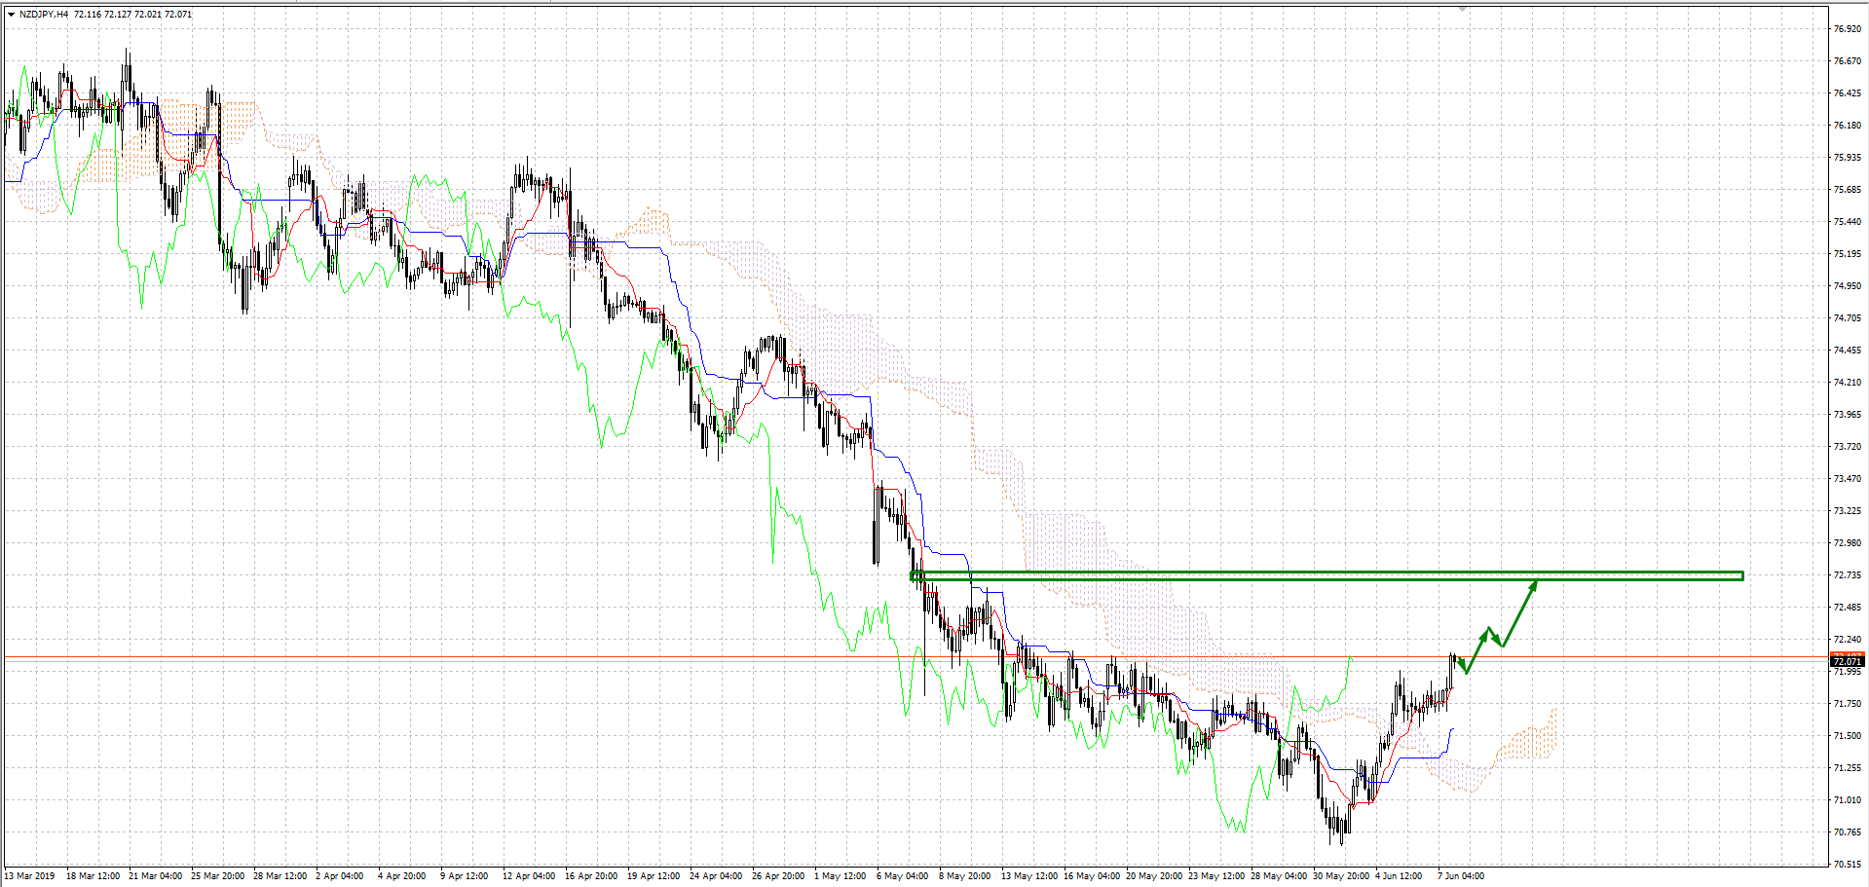Click the low price value 72.021
The width and height of the screenshot is (1869, 887).
(148, 15)
